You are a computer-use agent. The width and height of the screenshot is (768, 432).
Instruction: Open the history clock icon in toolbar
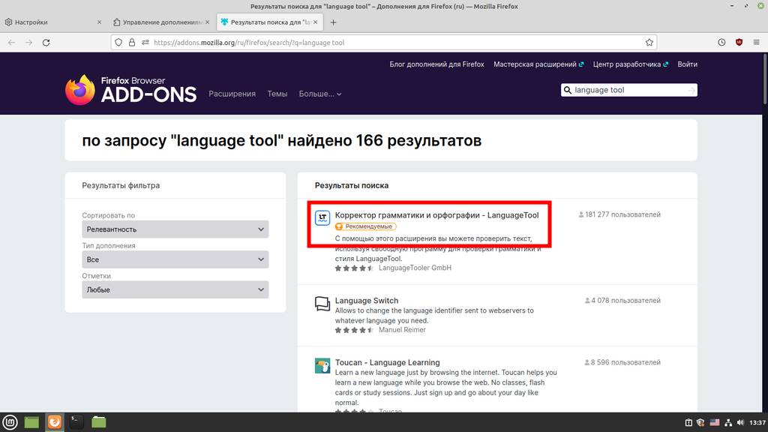tap(721, 43)
